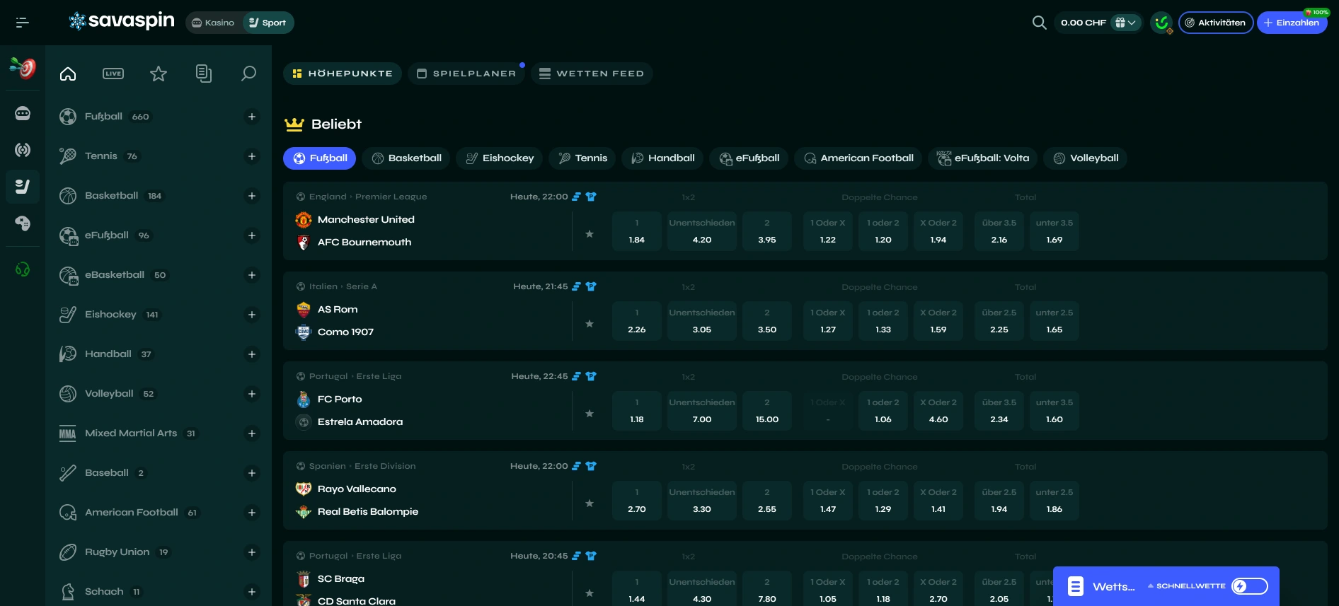Select the American Football filter chip
Screen dimensions: 1339x606
pos(858,158)
